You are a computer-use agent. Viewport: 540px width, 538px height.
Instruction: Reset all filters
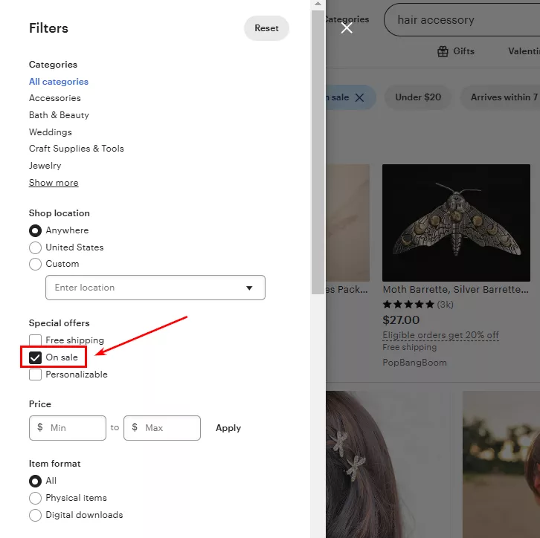point(266,27)
